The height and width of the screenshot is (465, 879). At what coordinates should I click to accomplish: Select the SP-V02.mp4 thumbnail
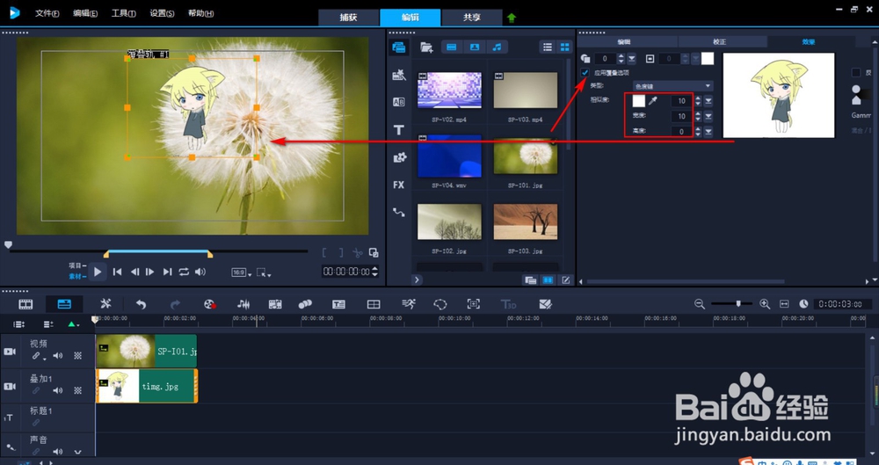point(449,90)
